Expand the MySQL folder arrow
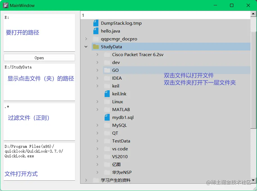This screenshot has width=257, height=191. (97, 125)
